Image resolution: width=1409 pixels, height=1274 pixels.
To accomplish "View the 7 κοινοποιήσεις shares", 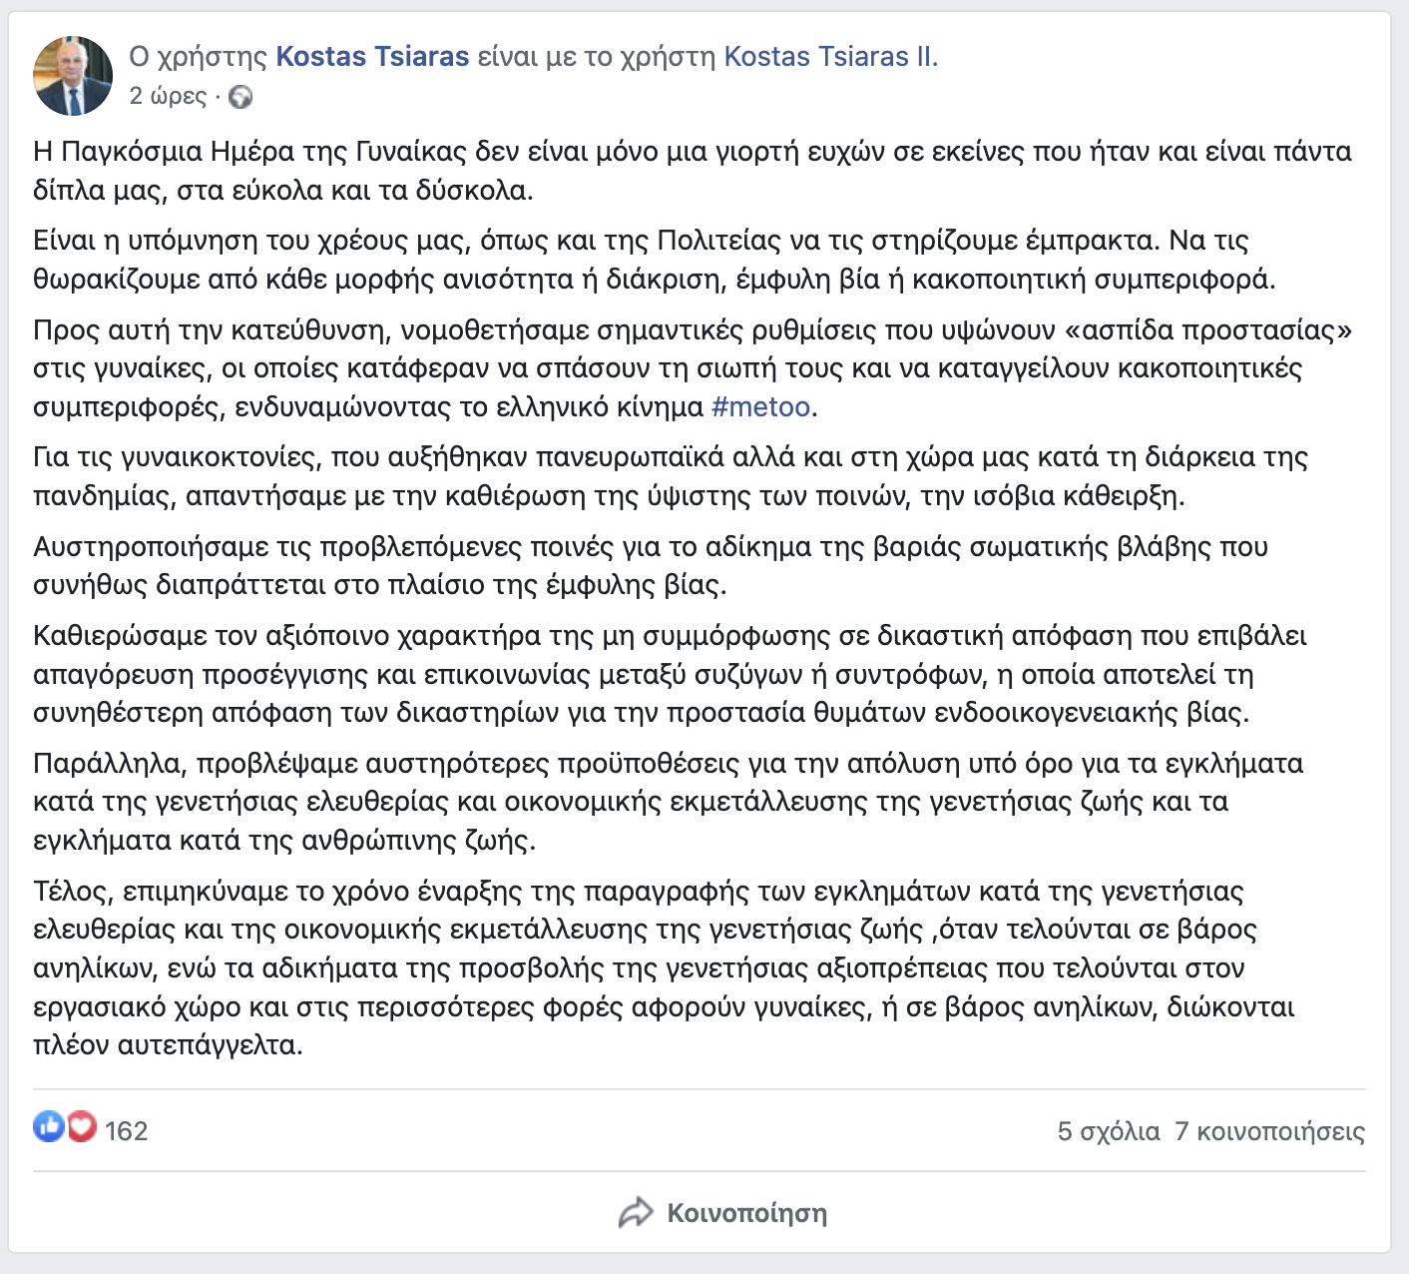I will [x=1269, y=1131].
